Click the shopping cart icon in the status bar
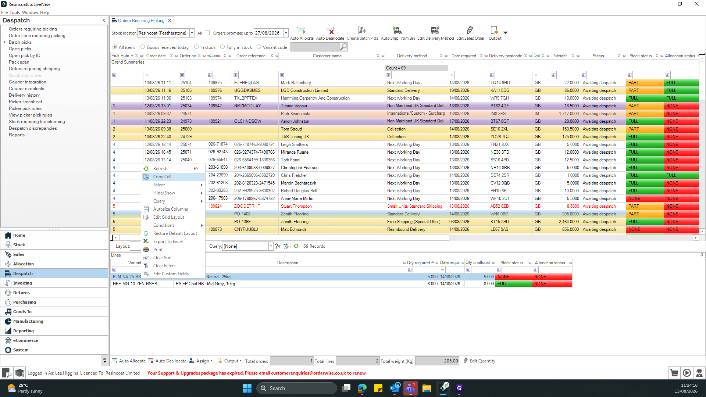 pyautogui.click(x=674, y=373)
